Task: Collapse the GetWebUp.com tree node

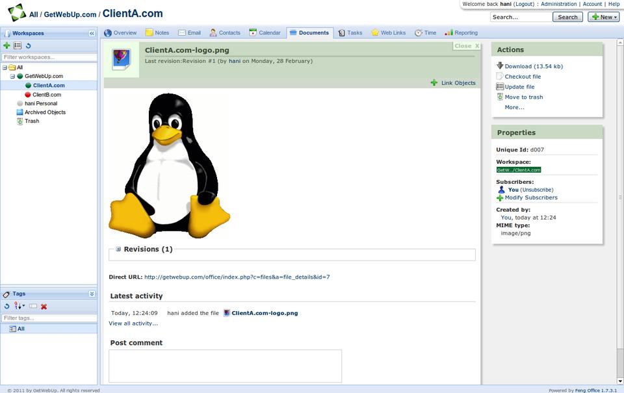Action: tap(12, 76)
